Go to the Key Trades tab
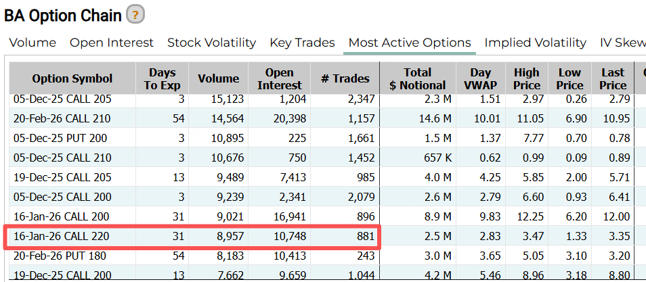The image size is (646, 282). [302, 43]
